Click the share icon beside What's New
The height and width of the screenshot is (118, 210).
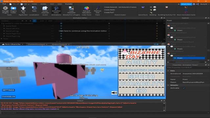point(198,4)
